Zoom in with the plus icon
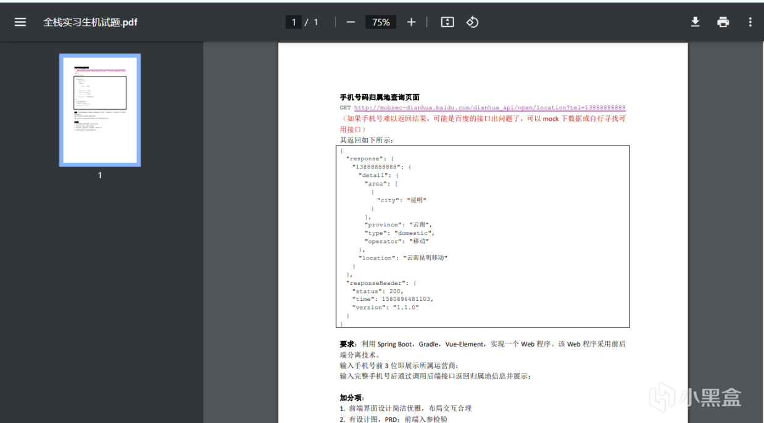Image resolution: width=764 pixels, height=423 pixels. (x=412, y=22)
